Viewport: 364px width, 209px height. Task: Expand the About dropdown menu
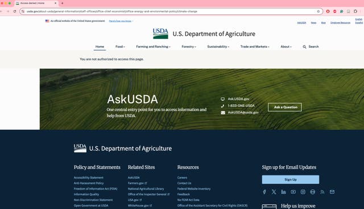[x=286, y=47]
